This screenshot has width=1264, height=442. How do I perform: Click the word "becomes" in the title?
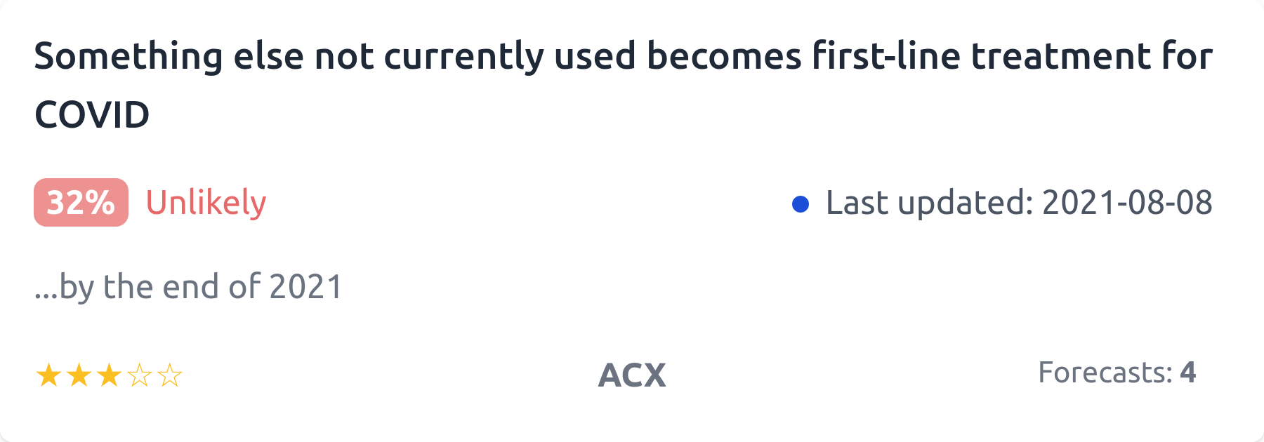724,56
